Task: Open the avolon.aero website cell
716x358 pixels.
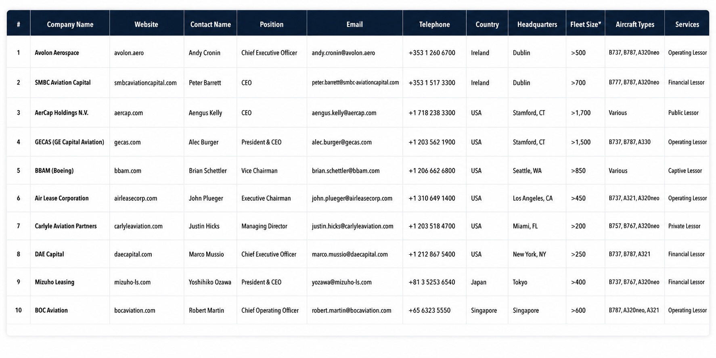Action: point(129,53)
